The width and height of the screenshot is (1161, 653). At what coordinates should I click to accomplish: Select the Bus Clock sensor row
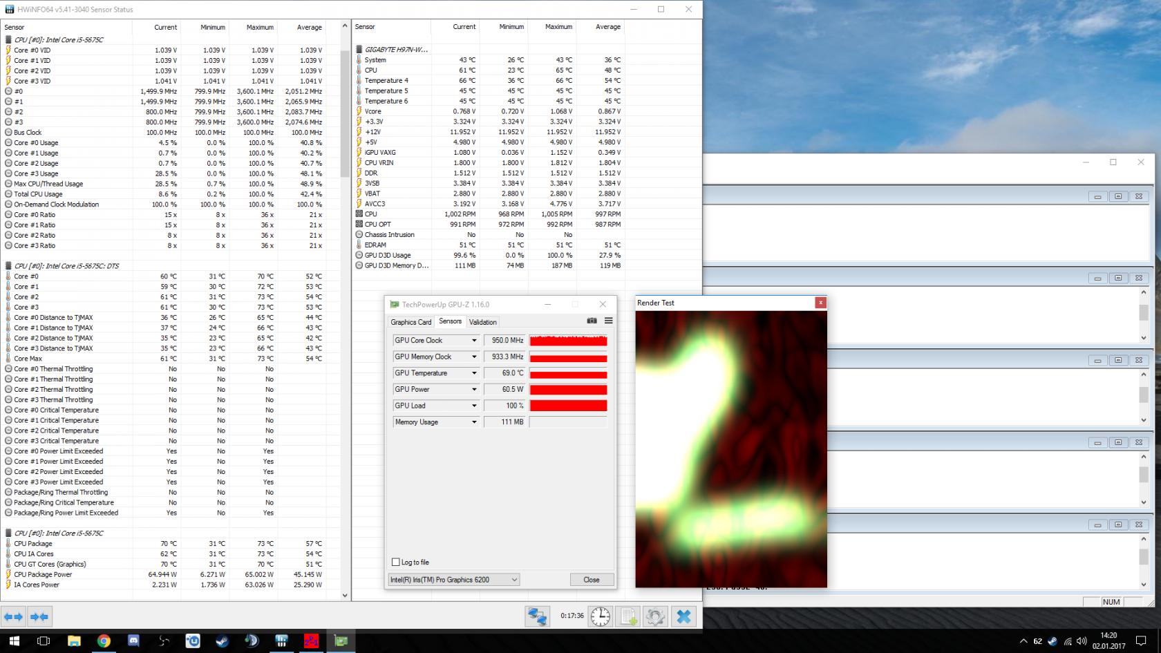click(172, 132)
